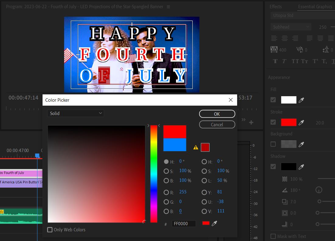The width and height of the screenshot is (335, 241).
Task: Click the Shadow black color swatch
Action: point(288,167)
